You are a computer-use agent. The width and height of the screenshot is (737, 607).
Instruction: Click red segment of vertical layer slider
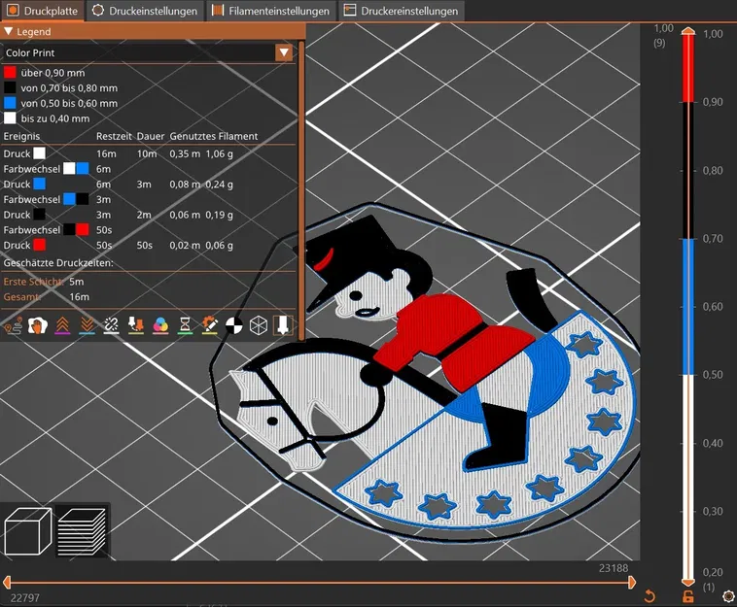[688, 68]
